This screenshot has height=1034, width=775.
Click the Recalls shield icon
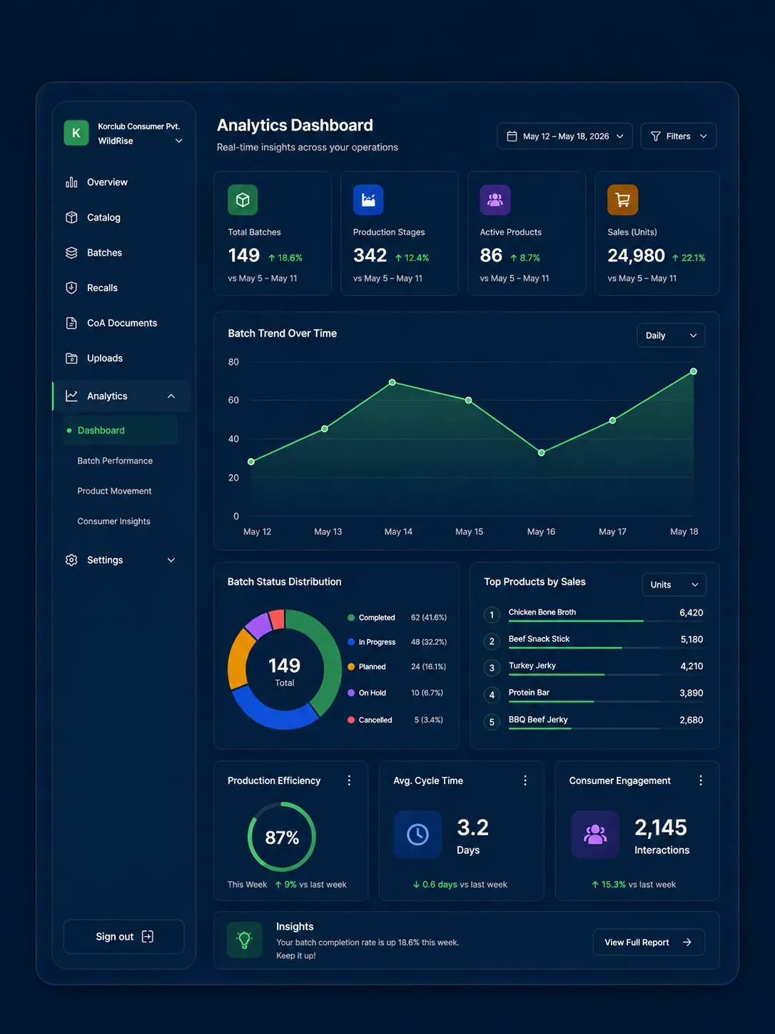71,288
